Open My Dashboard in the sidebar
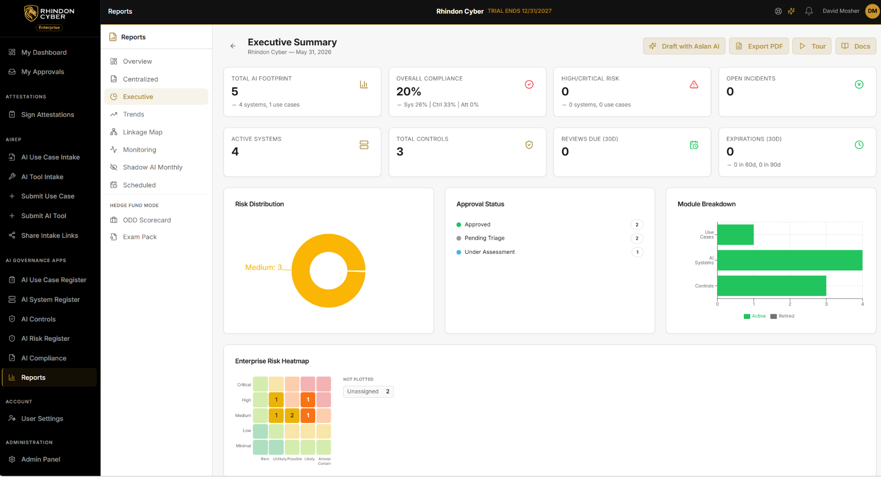 point(50,52)
